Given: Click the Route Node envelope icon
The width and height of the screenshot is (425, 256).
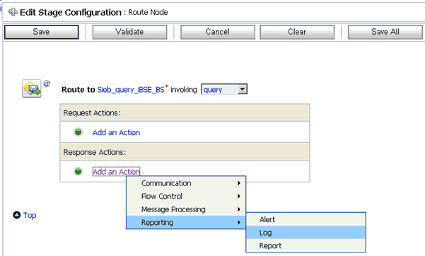Looking at the screenshot, I should point(32,88).
